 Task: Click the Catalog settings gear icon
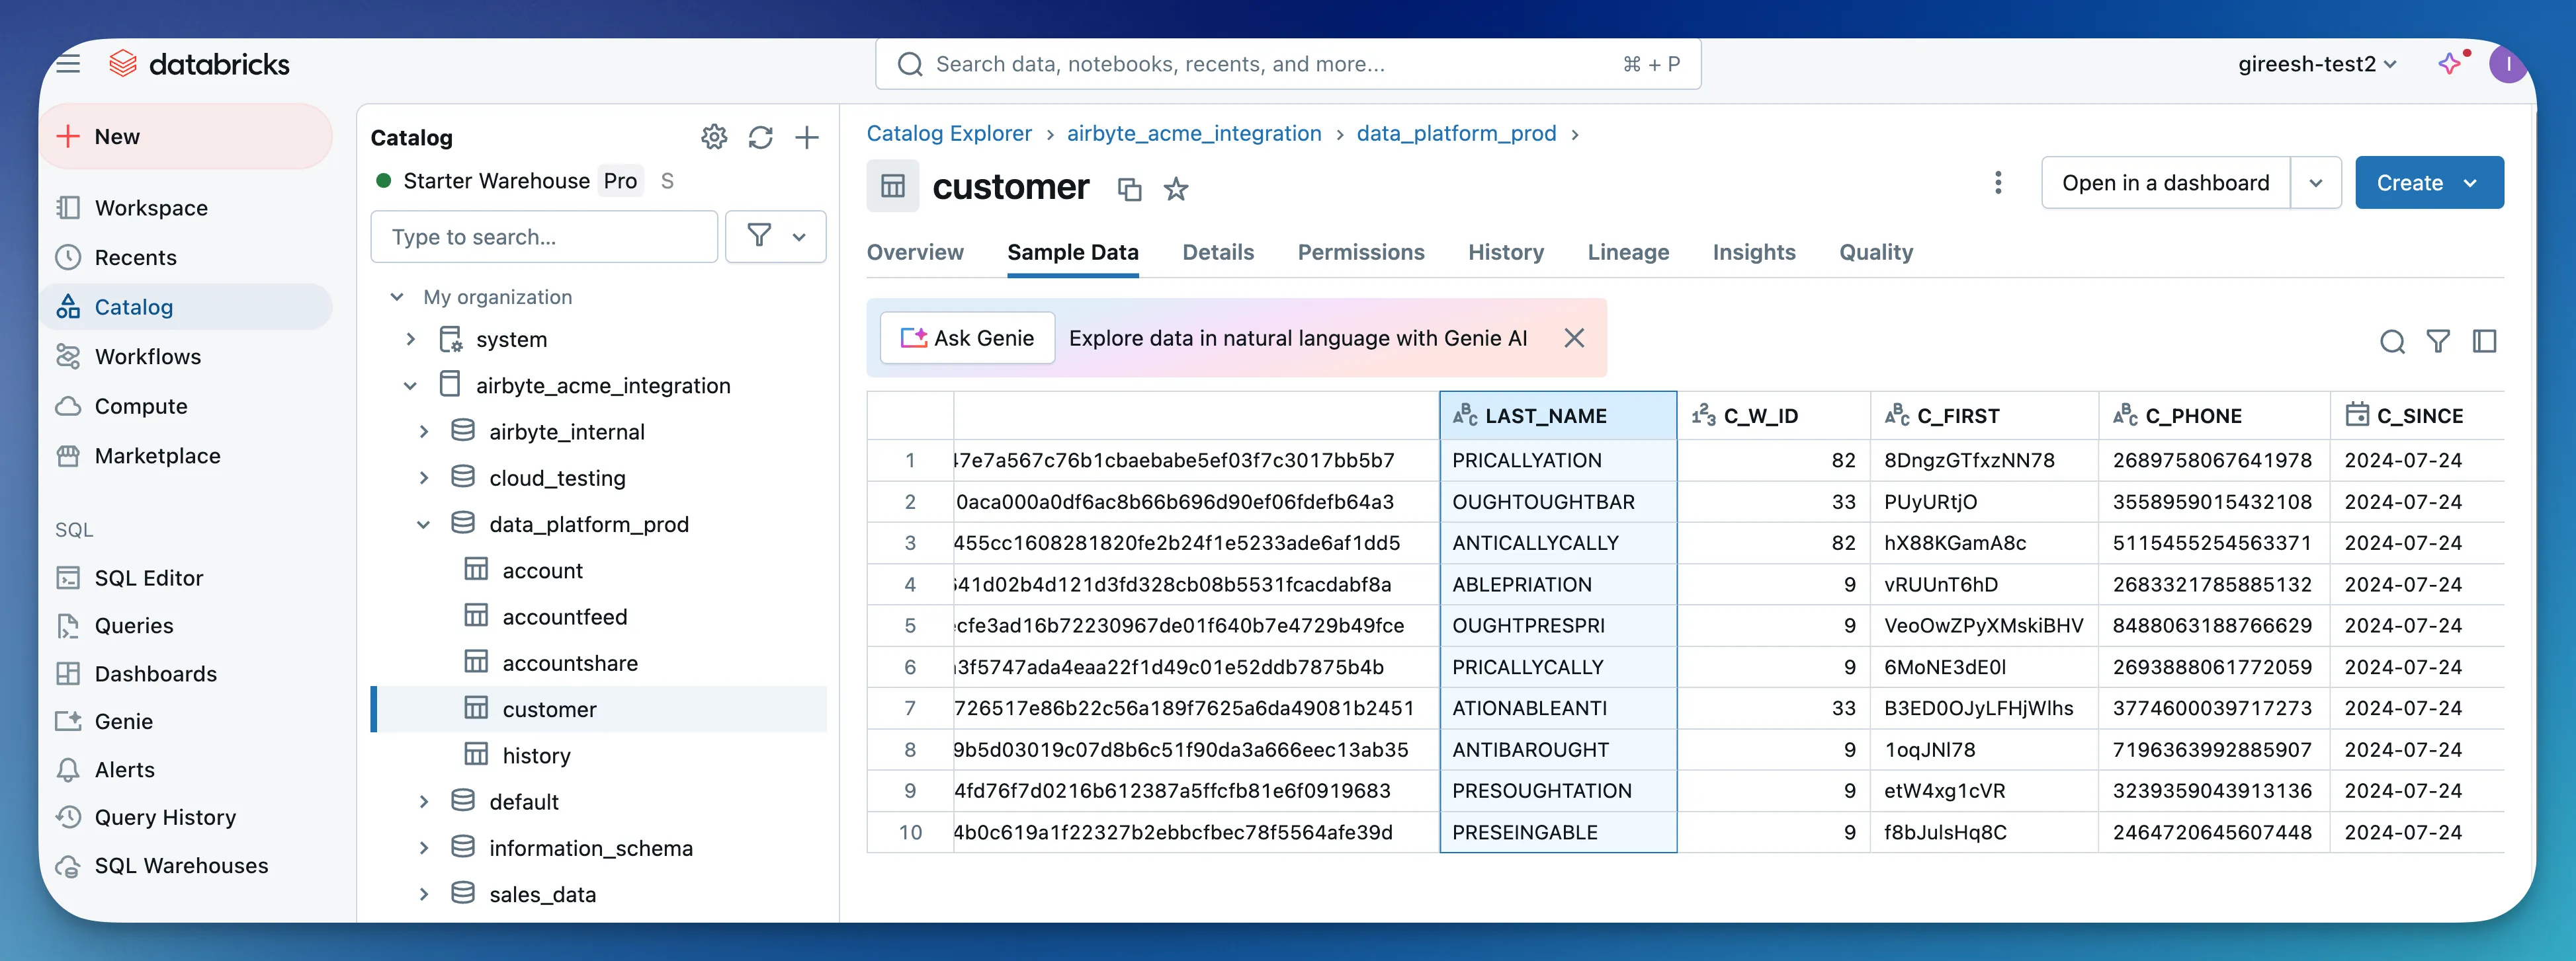coord(713,137)
